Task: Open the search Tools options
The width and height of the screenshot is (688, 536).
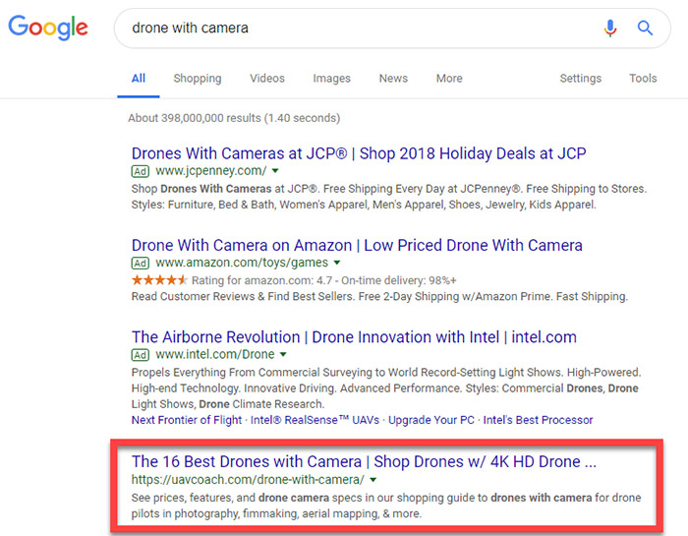Action: [x=643, y=78]
